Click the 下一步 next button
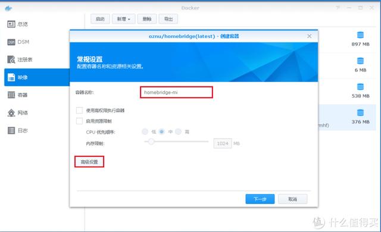This screenshot has height=232, width=381. tap(260, 199)
